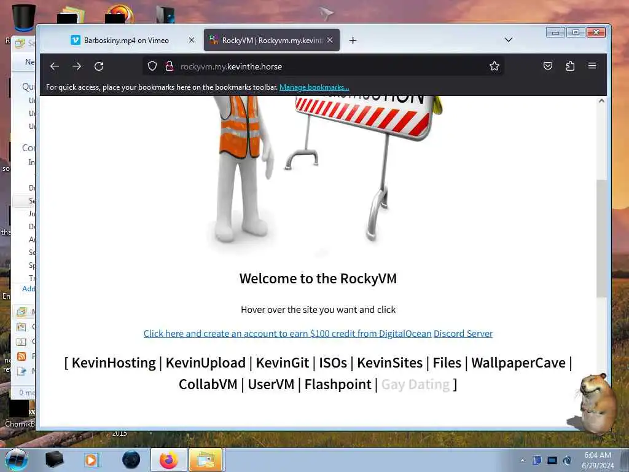
Task: Go forward with the browser forward arrow
Action: 77,66
